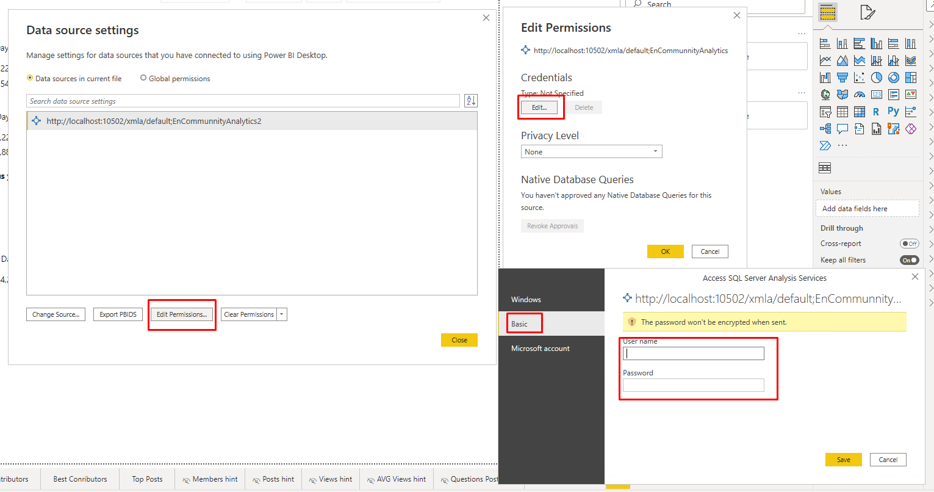Click Edit under Credentials
934x492 pixels.
click(539, 107)
